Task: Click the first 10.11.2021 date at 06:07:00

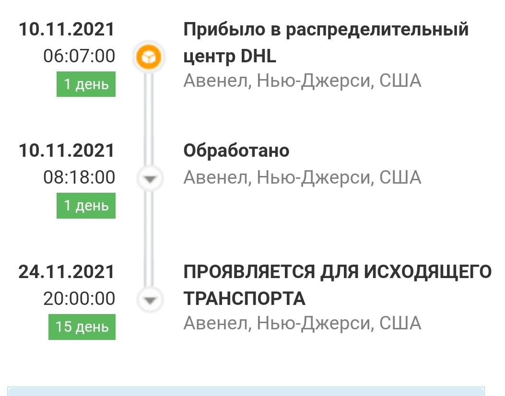Action: [67, 29]
